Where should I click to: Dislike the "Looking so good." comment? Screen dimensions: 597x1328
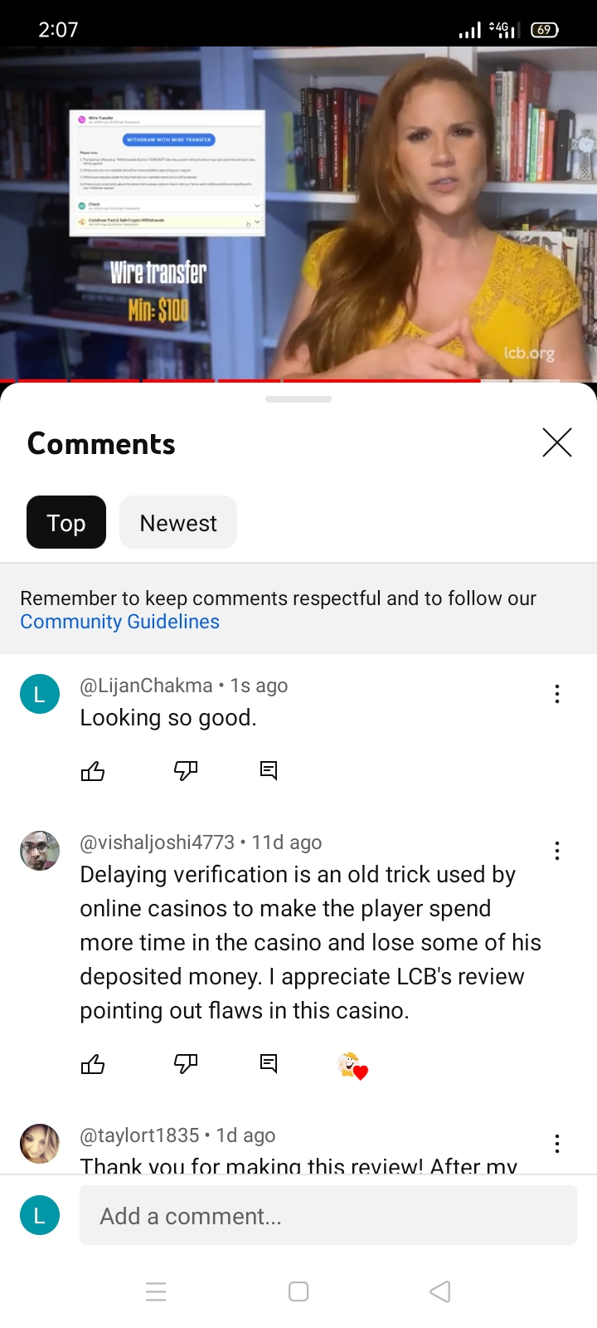pos(186,772)
